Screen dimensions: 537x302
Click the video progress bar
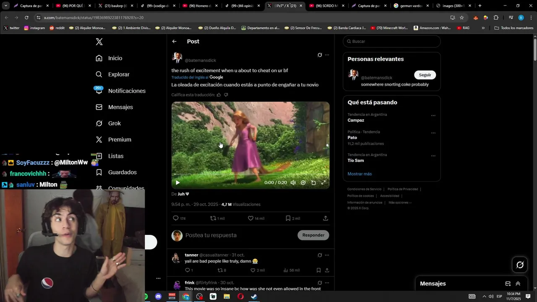(250, 174)
